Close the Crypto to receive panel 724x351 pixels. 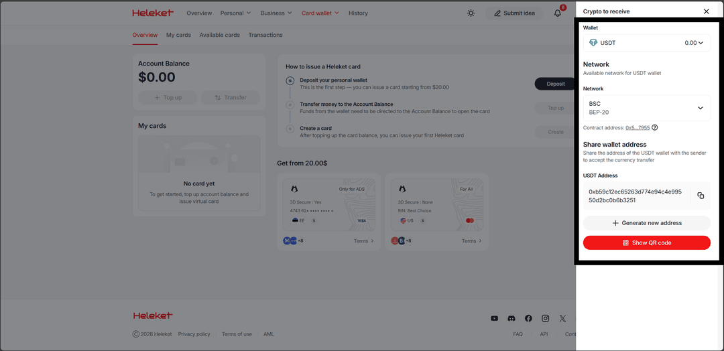tap(706, 11)
